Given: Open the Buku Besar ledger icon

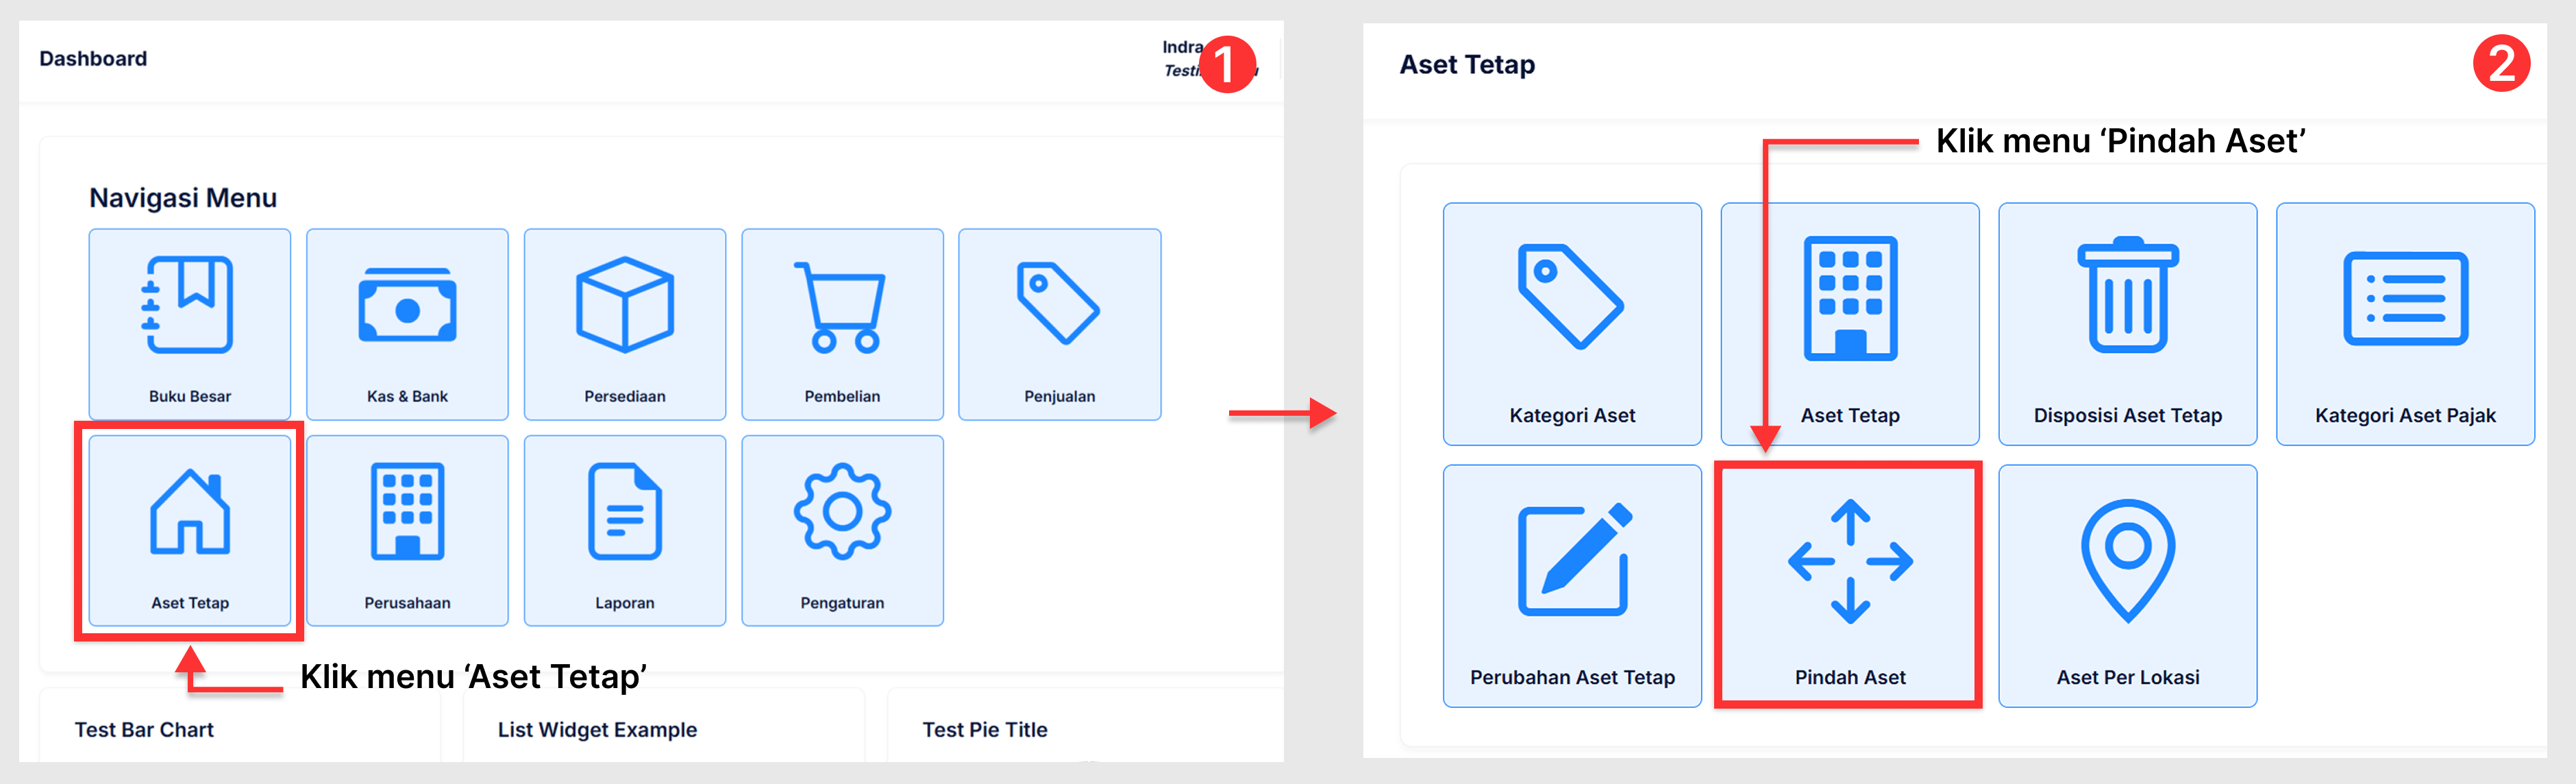Looking at the screenshot, I should [x=189, y=305].
